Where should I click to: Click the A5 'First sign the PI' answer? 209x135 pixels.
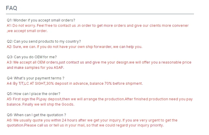(100, 99)
